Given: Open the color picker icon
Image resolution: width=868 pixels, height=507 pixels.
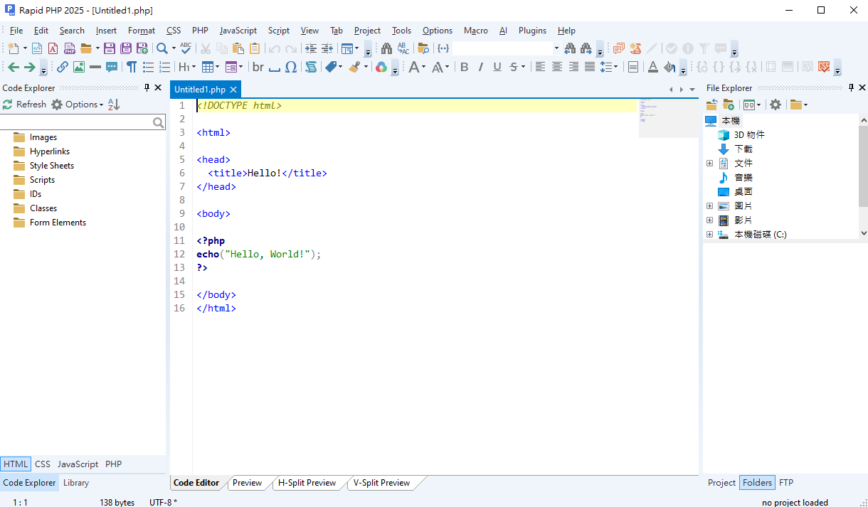Looking at the screenshot, I should [381, 67].
